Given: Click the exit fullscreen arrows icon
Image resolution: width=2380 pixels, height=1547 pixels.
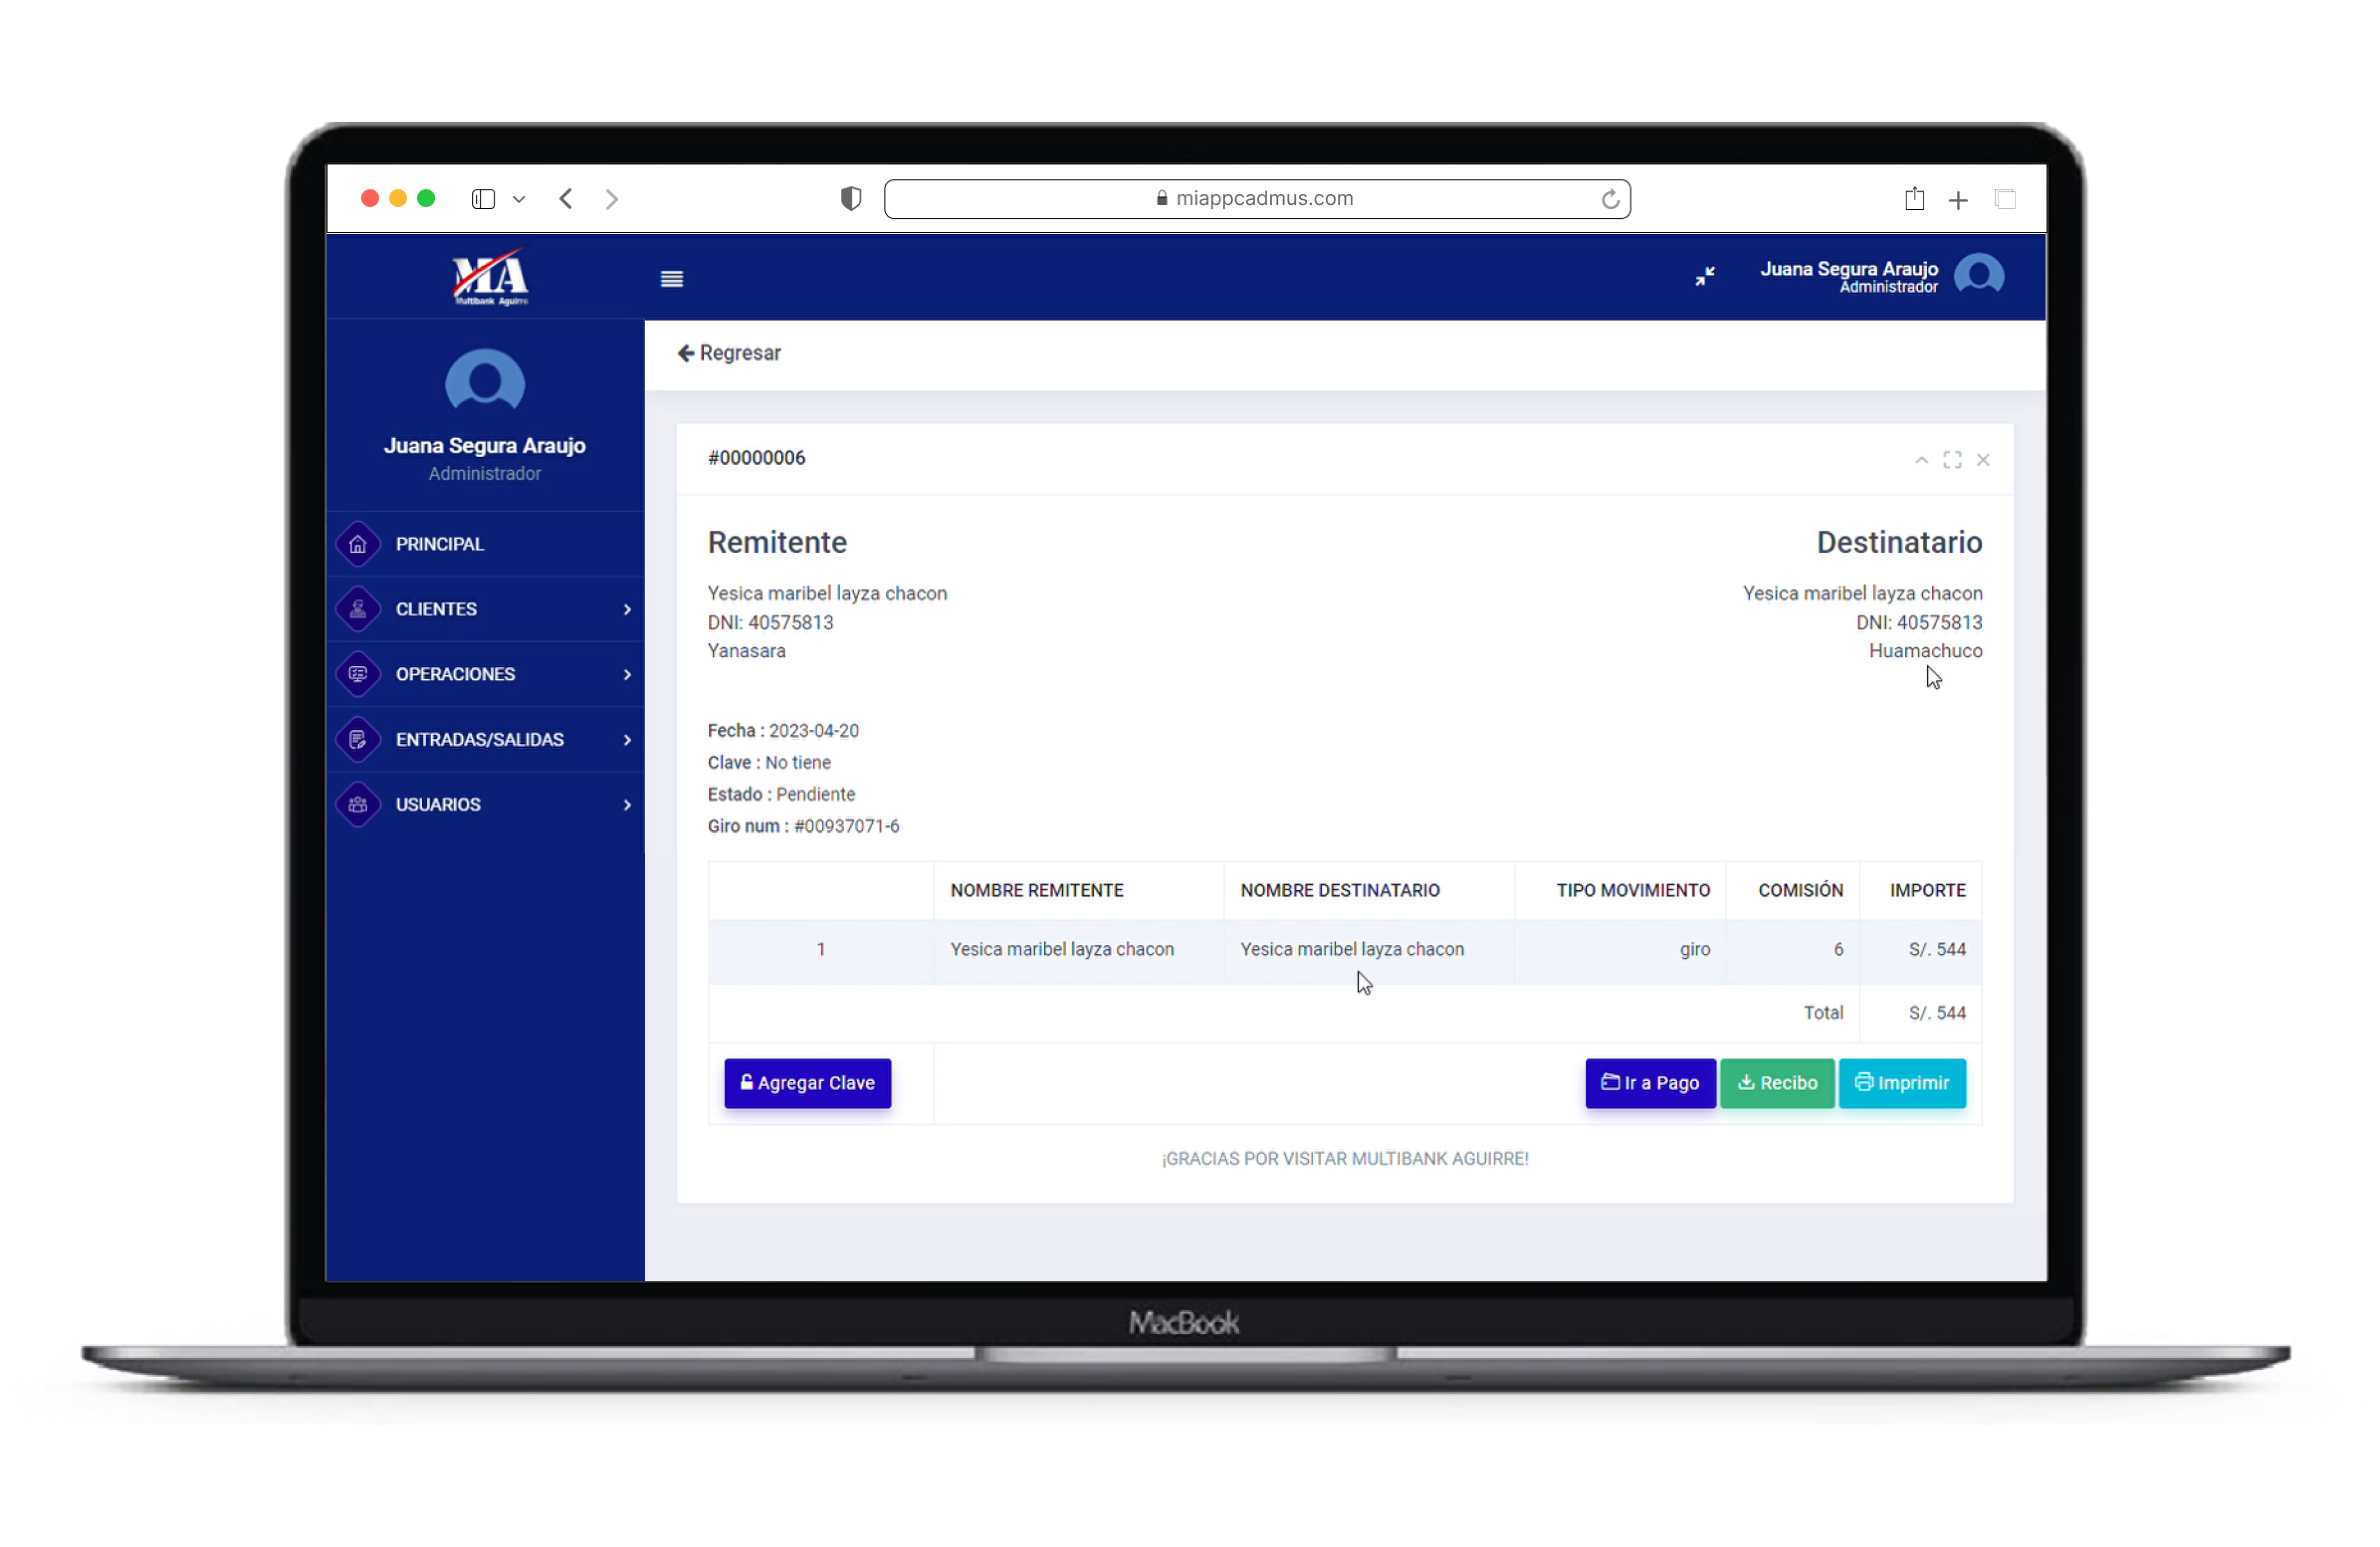Looking at the screenshot, I should (1705, 276).
